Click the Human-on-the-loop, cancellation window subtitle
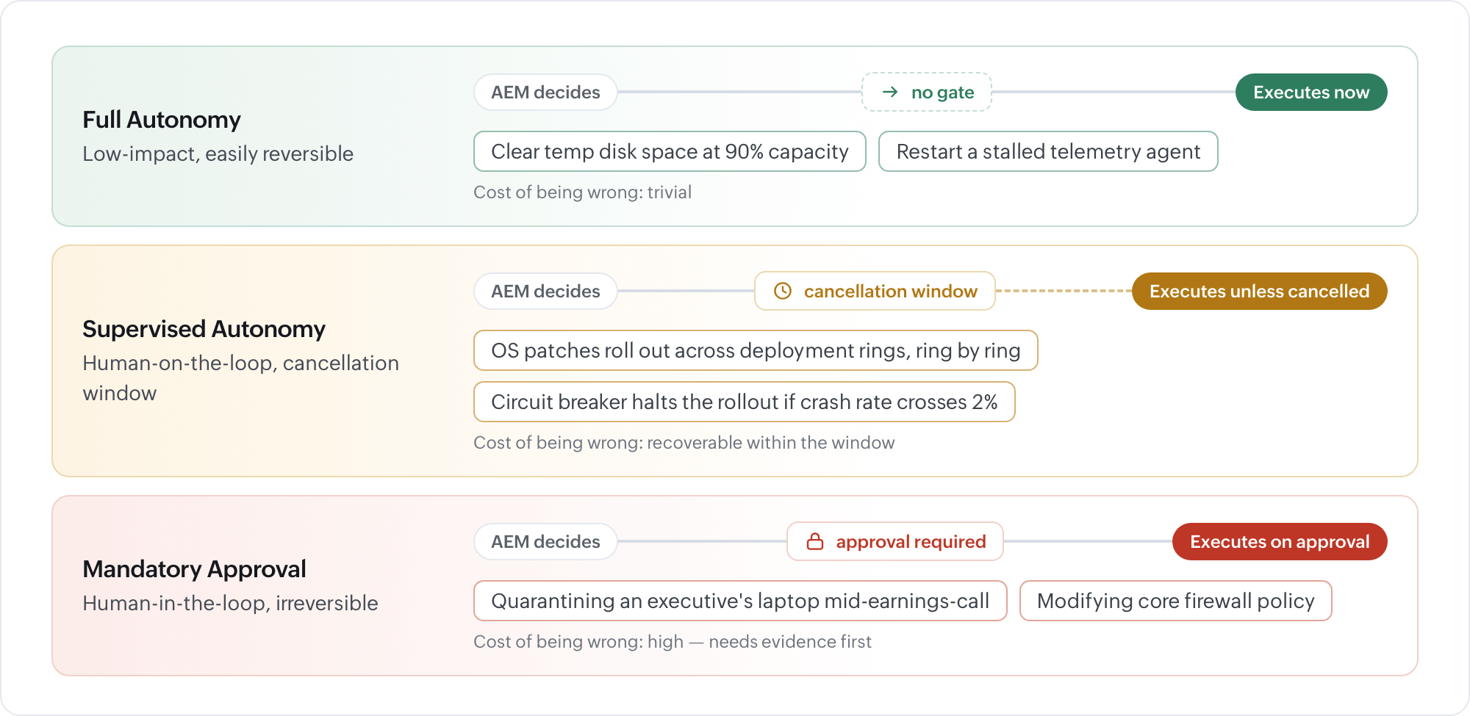The image size is (1470, 716). point(240,377)
